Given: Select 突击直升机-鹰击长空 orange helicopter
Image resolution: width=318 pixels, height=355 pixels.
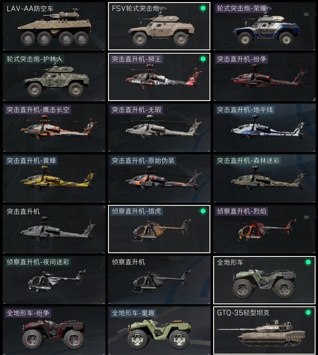Looking at the screenshot, I should [54, 128].
